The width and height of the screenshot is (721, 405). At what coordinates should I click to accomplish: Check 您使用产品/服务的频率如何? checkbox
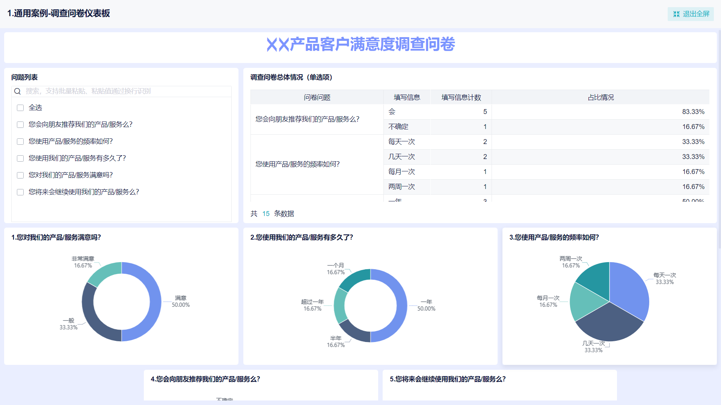coord(20,141)
